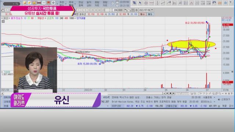Click the 매도 sell button
This screenshot has width=235, height=132.
tap(150, 14)
